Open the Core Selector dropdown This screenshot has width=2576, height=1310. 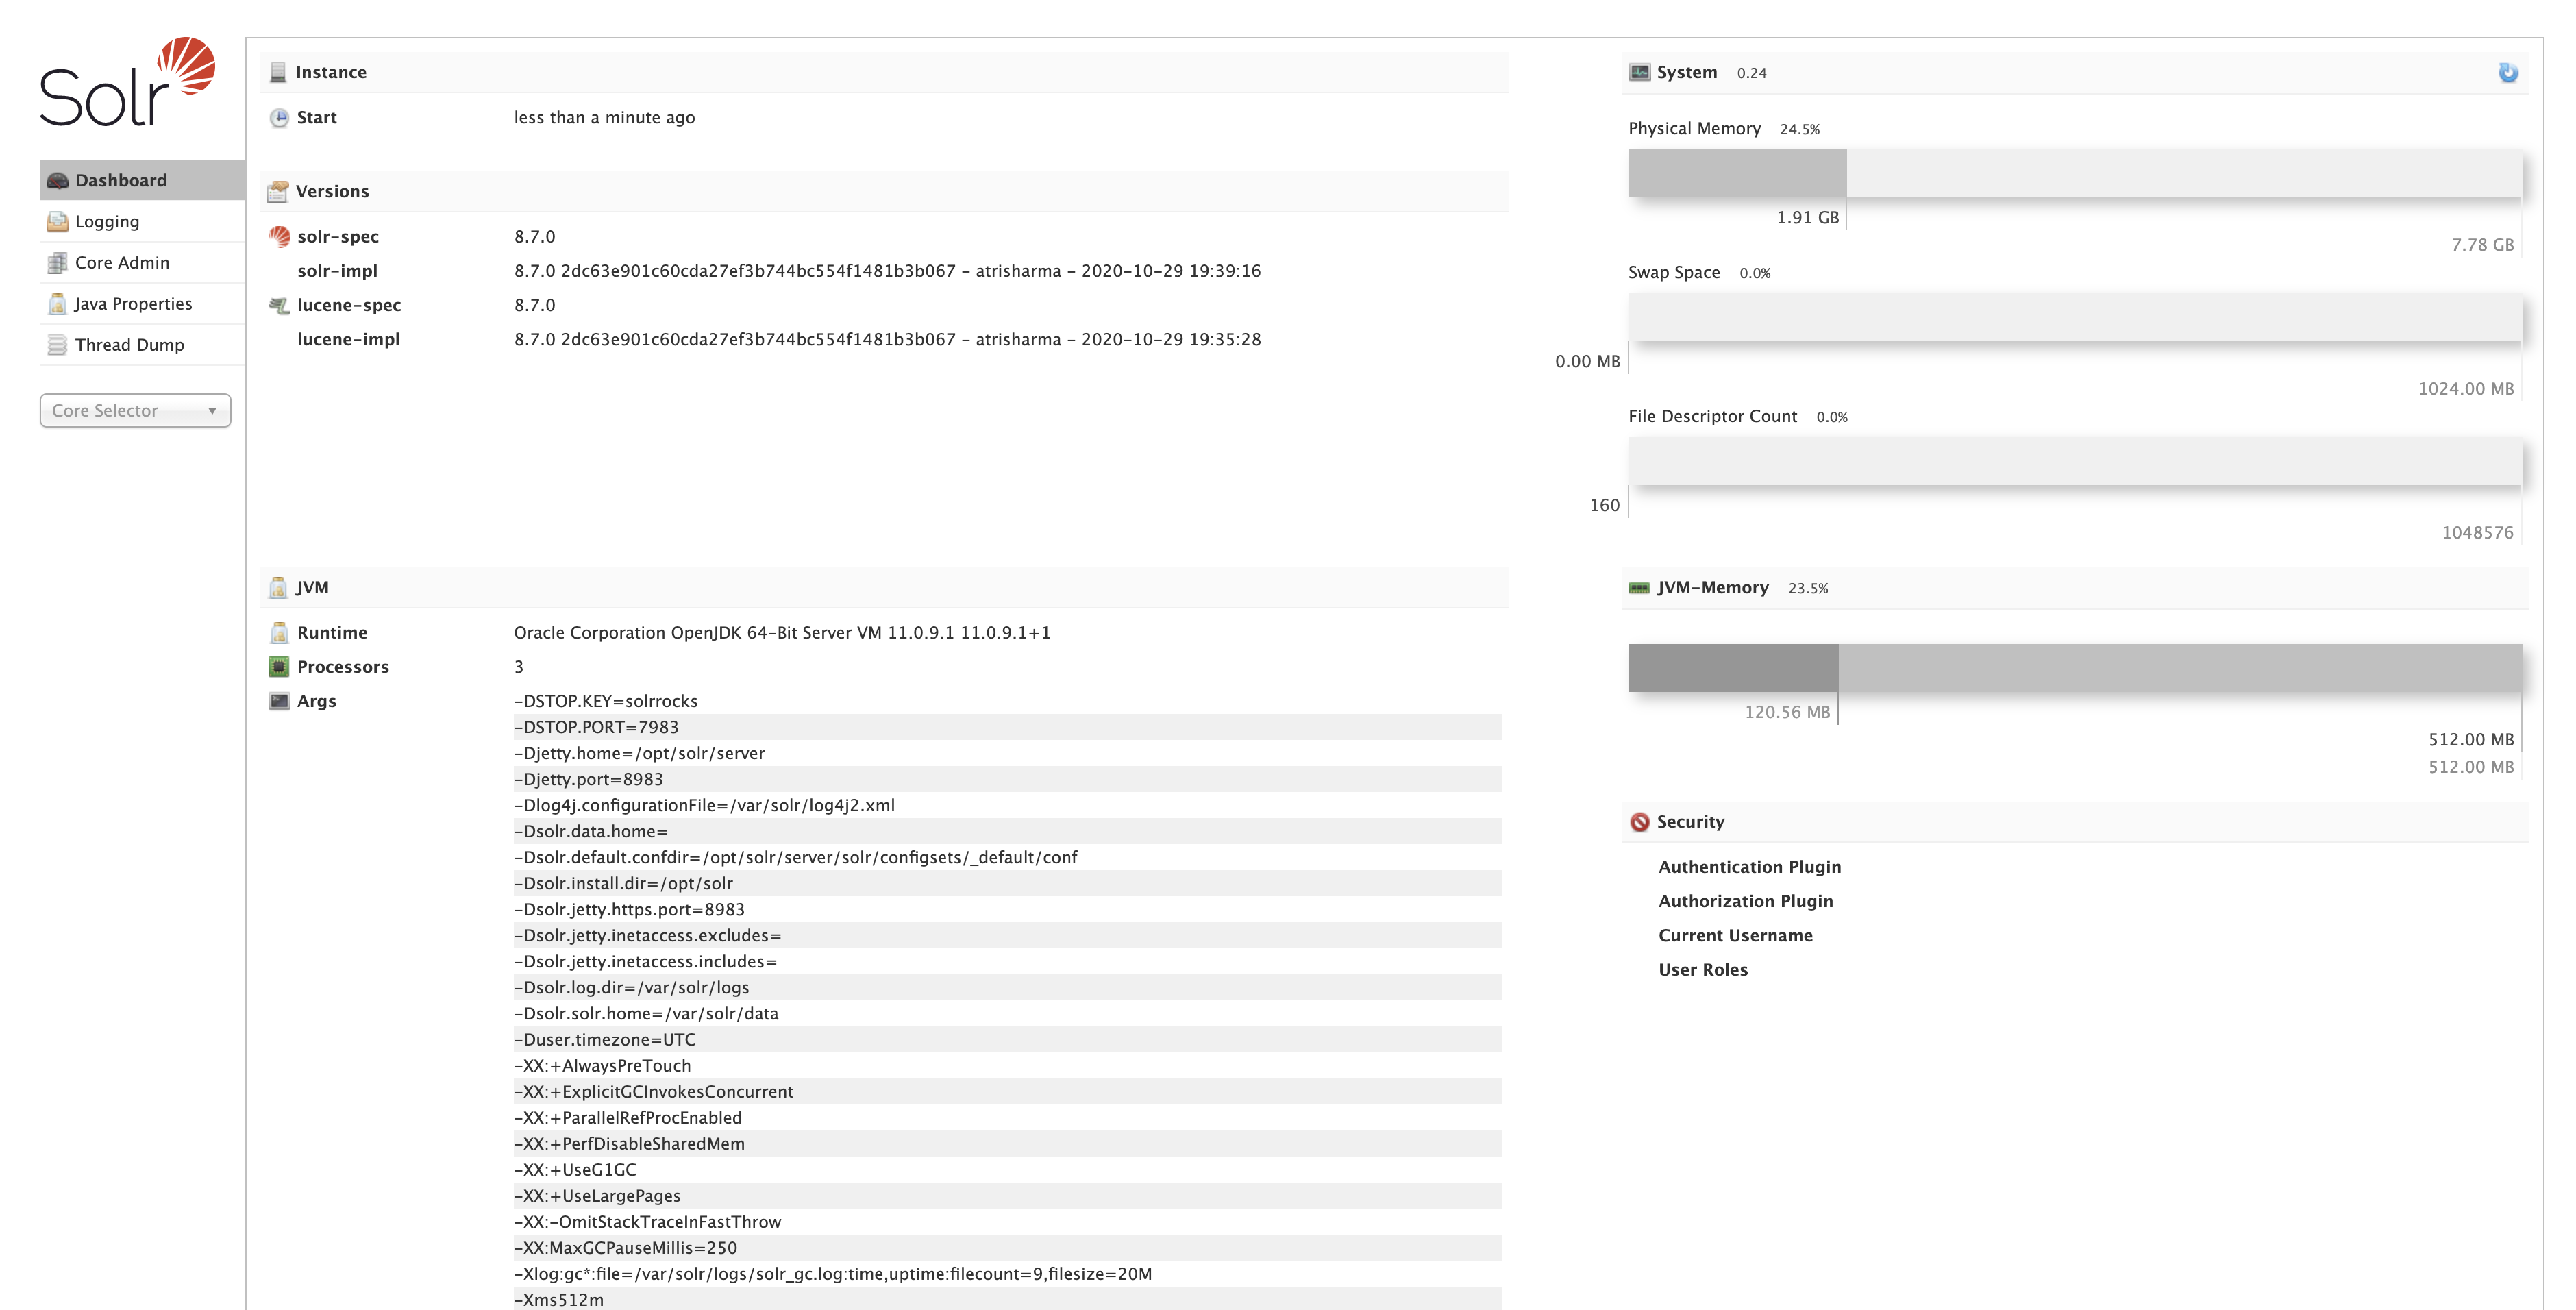(x=135, y=411)
